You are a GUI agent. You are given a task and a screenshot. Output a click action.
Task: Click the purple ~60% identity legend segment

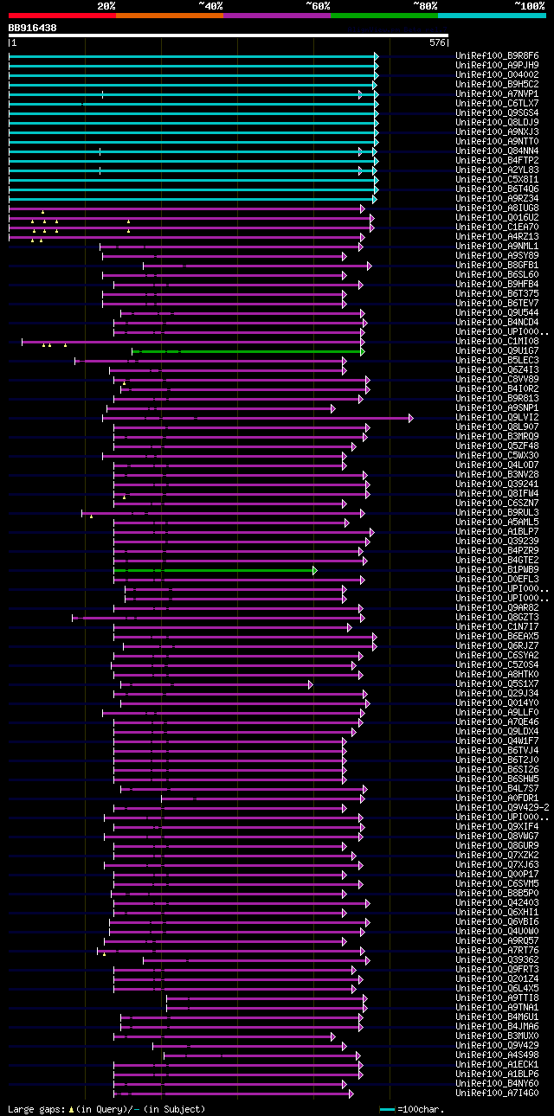(277, 15)
